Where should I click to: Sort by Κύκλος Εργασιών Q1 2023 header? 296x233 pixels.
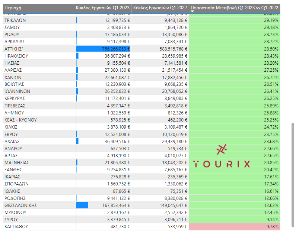coord(103,7)
